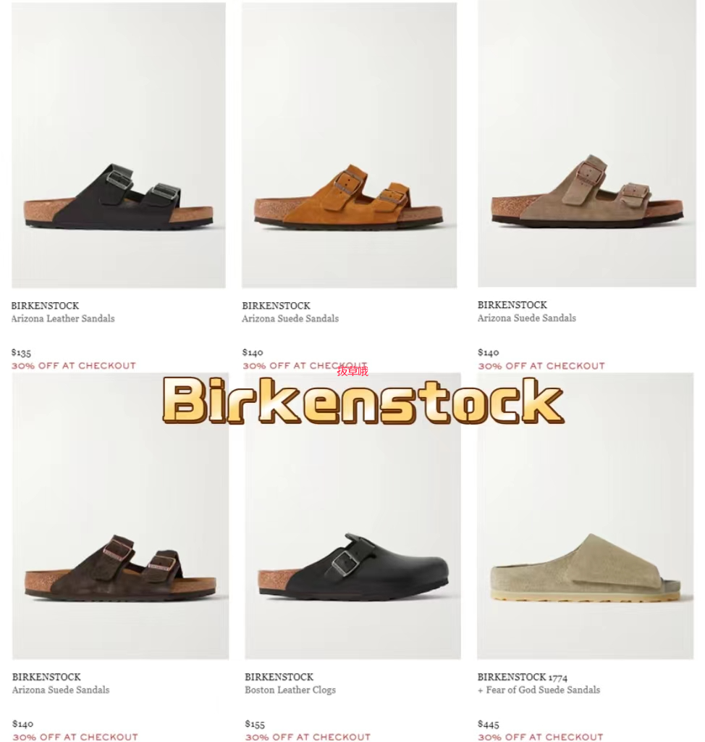Click Arizona Suede Sandals title under taupe sandal
The image size is (705, 742).
(x=527, y=318)
